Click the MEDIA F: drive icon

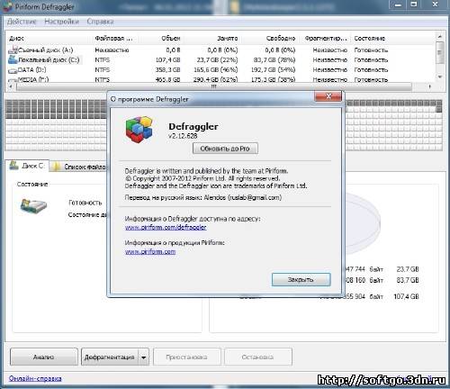click(x=13, y=80)
